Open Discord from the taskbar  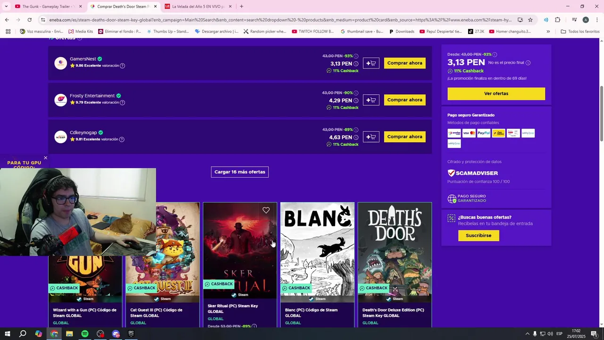(x=116, y=334)
